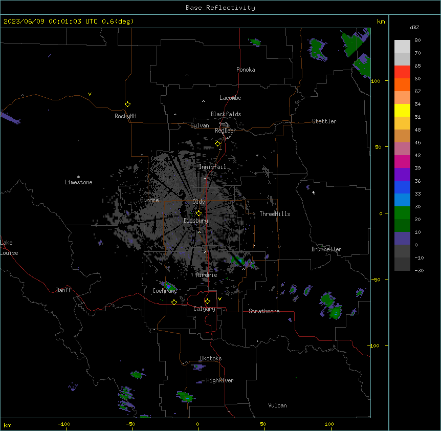This screenshot has height=431, width=441.
Task: Click the Sundre label
Action: (x=149, y=200)
